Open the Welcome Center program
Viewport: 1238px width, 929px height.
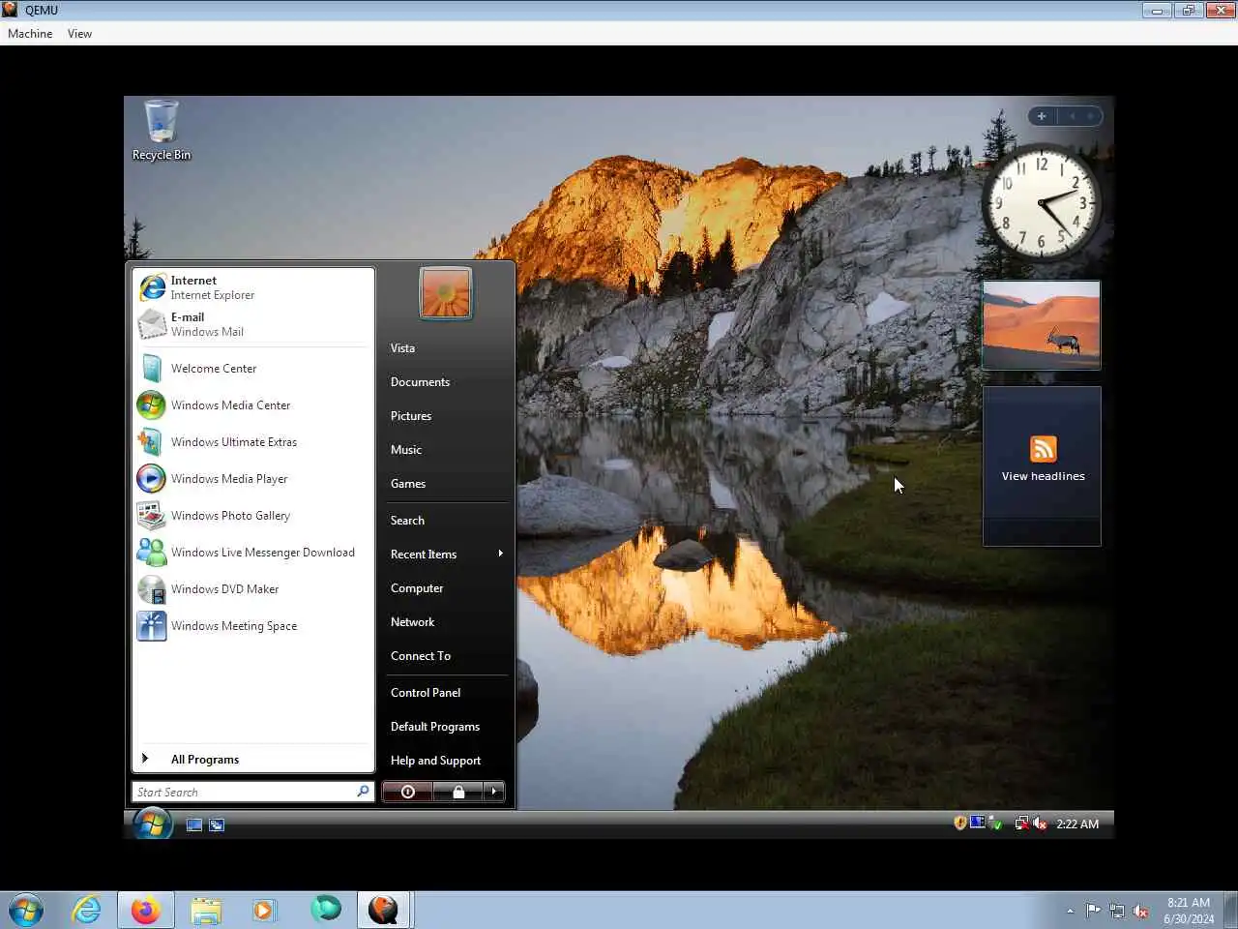click(x=251, y=369)
